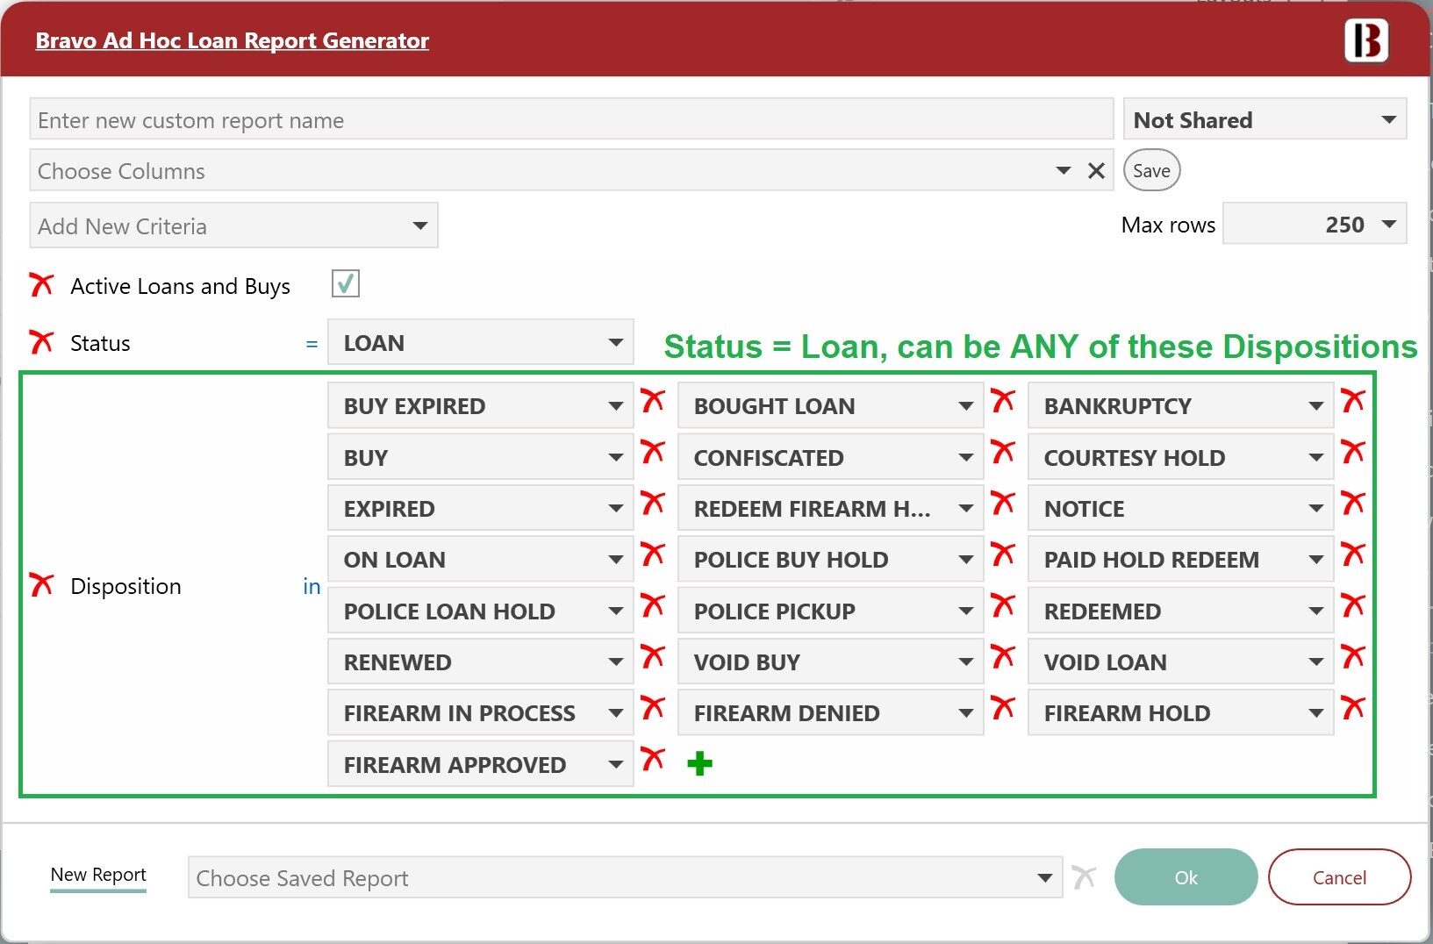Screen dimensions: 1433x944
Task: Change the VOID LOAN disposition dropdown
Action: pos(1180,662)
